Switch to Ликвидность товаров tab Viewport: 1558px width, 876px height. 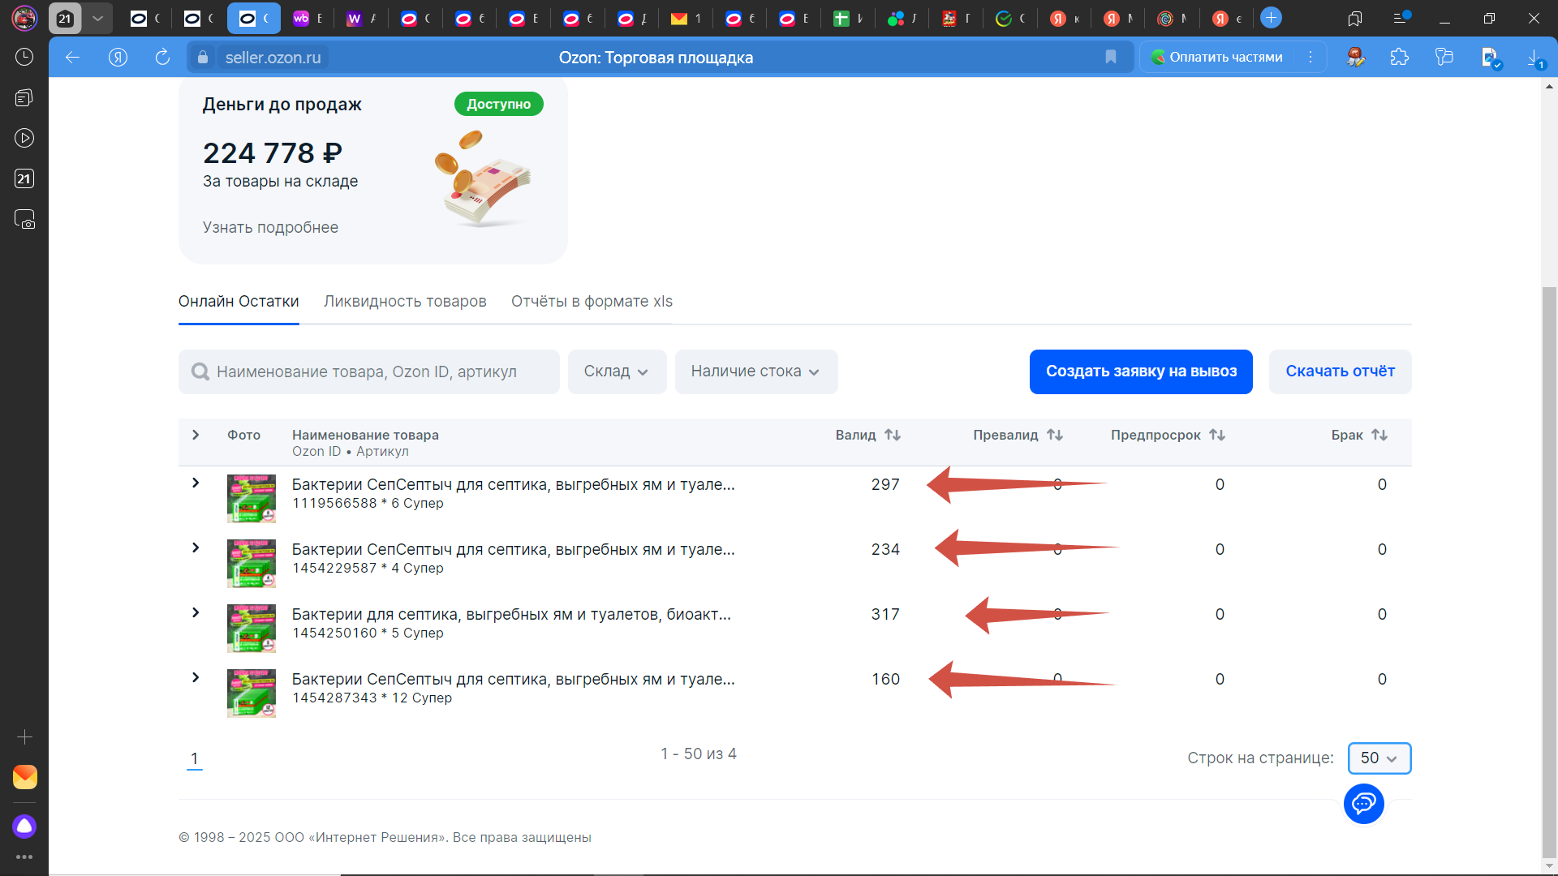(x=405, y=302)
